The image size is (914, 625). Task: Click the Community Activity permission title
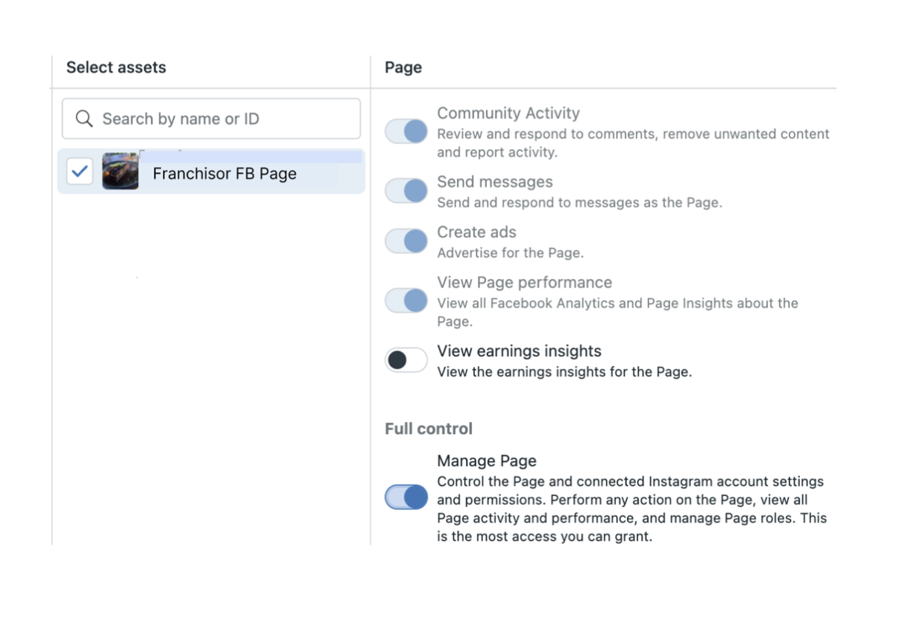[x=508, y=113]
